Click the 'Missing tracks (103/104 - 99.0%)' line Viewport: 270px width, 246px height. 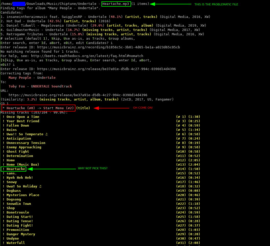(x=34, y=113)
